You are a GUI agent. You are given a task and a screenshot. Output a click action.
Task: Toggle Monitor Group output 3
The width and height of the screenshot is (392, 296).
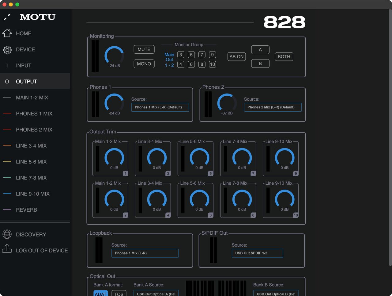tap(181, 55)
